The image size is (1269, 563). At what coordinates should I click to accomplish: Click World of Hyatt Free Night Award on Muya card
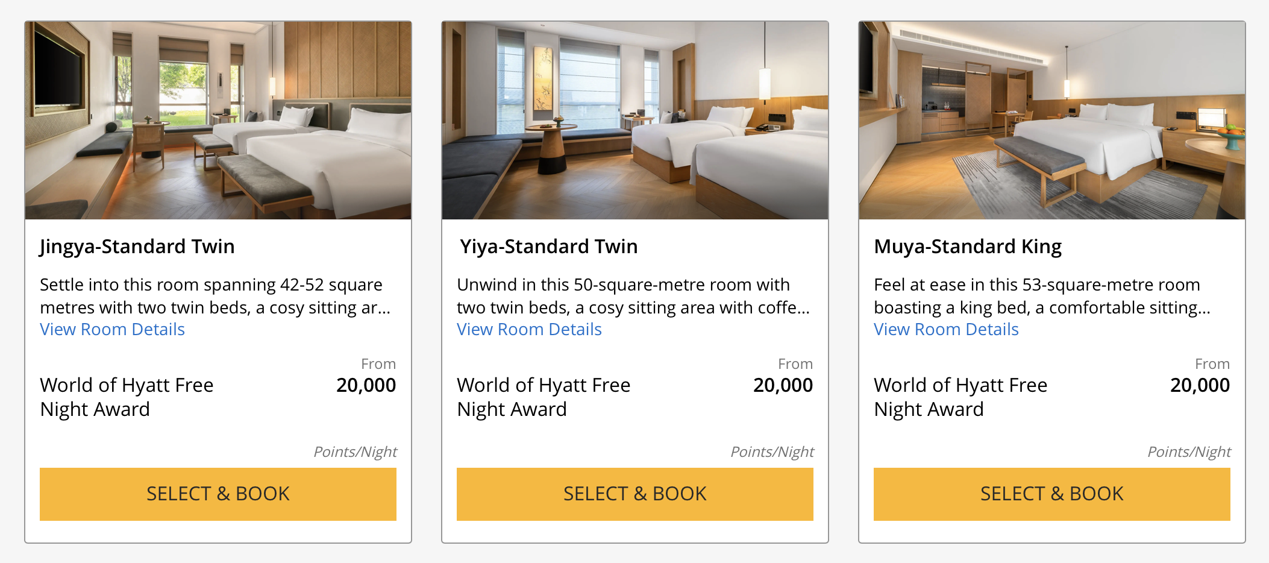click(960, 397)
